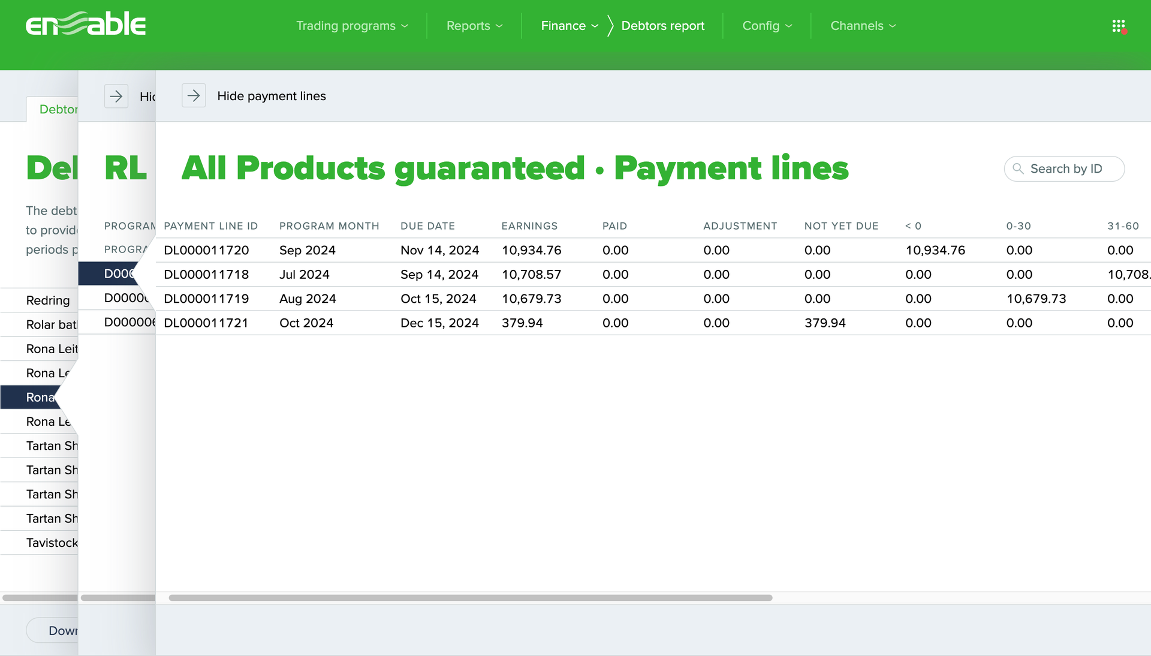Click the Download button
1151x656 pixels.
point(53,630)
